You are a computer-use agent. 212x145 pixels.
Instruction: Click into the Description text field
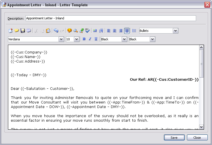[x=111, y=18]
